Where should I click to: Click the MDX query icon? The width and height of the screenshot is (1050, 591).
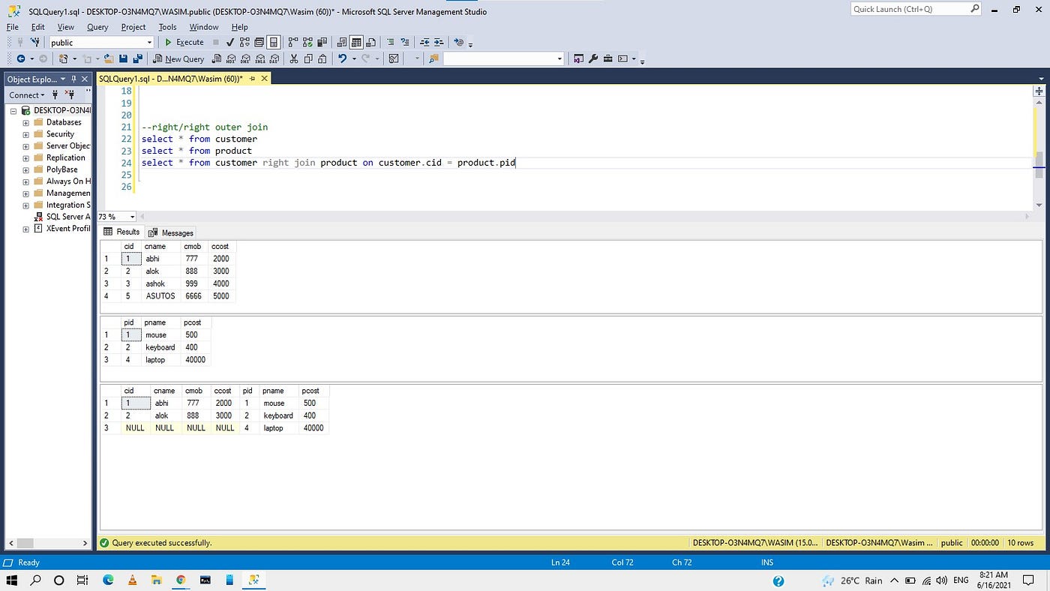[x=232, y=58]
